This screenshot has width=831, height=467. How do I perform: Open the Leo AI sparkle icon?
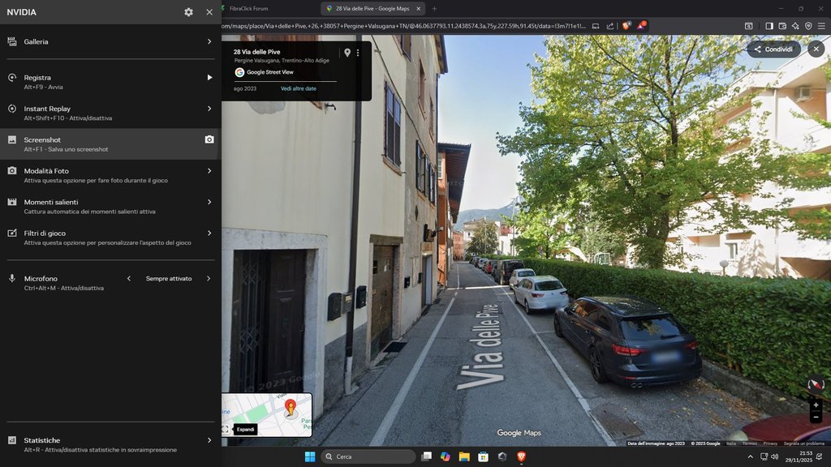tap(795, 26)
